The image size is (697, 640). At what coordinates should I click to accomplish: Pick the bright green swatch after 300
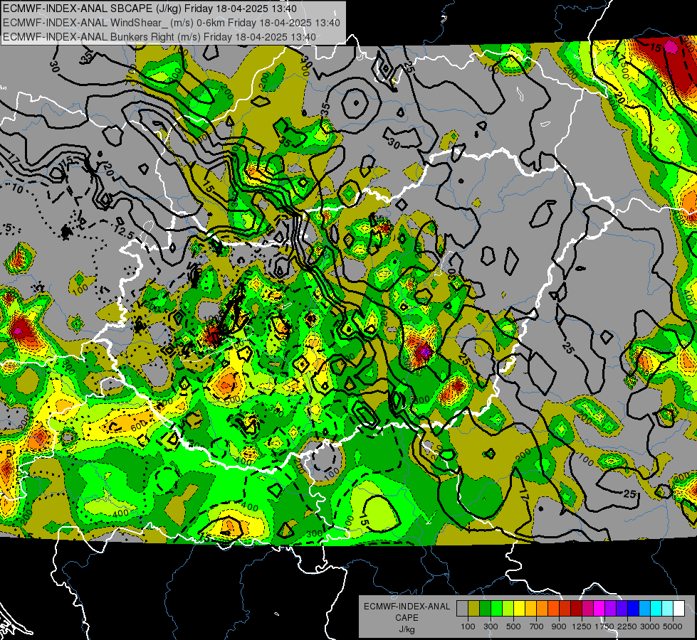(x=496, y=609)
